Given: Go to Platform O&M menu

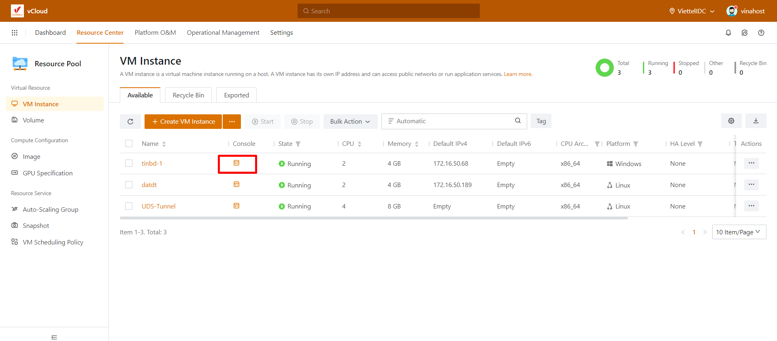Looking at the screenshot, I should click(155, 33).
